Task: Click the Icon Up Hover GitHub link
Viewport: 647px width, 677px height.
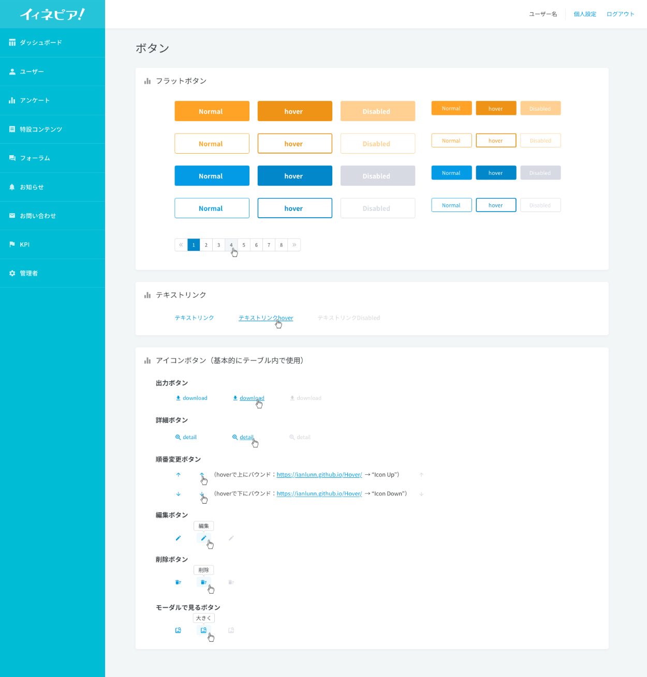Action: tap(319, 475)
